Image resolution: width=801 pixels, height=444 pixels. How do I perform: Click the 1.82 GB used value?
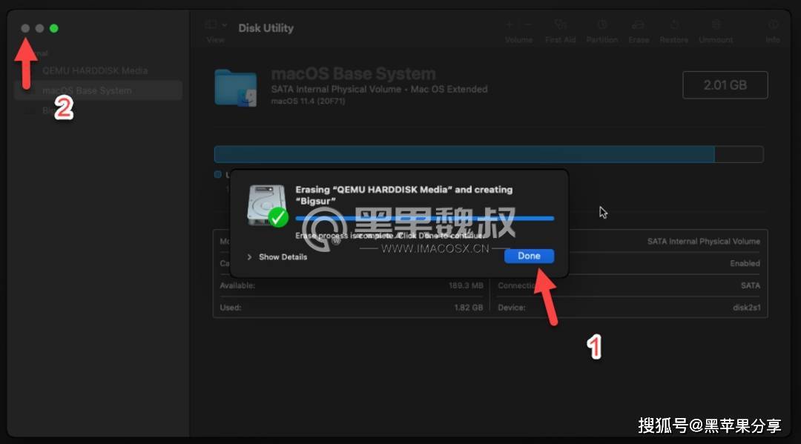[468, 307]
